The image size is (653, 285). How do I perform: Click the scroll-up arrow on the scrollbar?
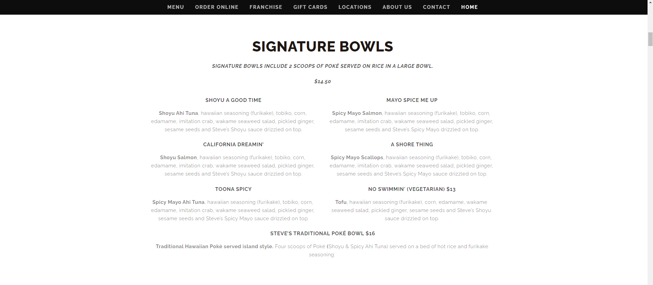coord(650,2)
